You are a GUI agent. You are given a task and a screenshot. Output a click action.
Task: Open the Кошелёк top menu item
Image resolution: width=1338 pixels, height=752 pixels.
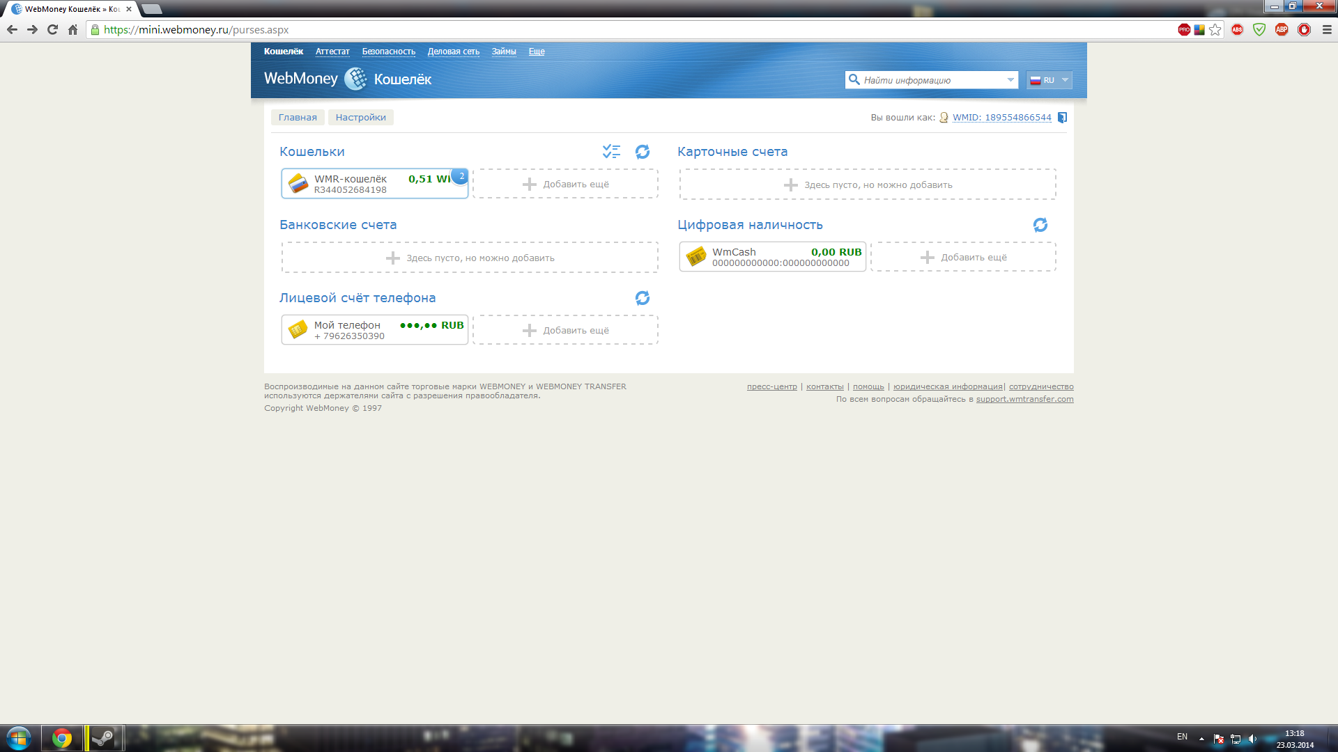[284, 52]
